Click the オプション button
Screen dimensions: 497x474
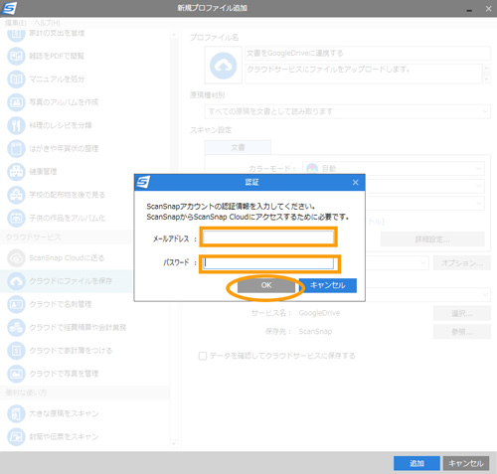pos(462,263)
